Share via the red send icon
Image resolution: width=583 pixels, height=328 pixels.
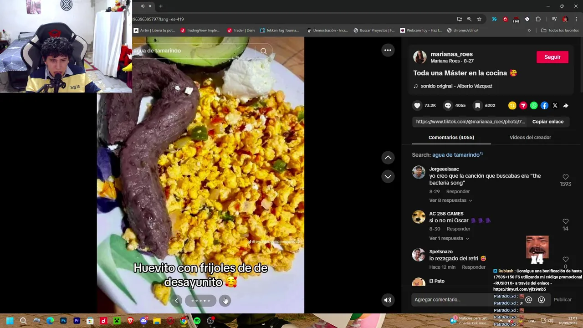click(x=523, y=106)
